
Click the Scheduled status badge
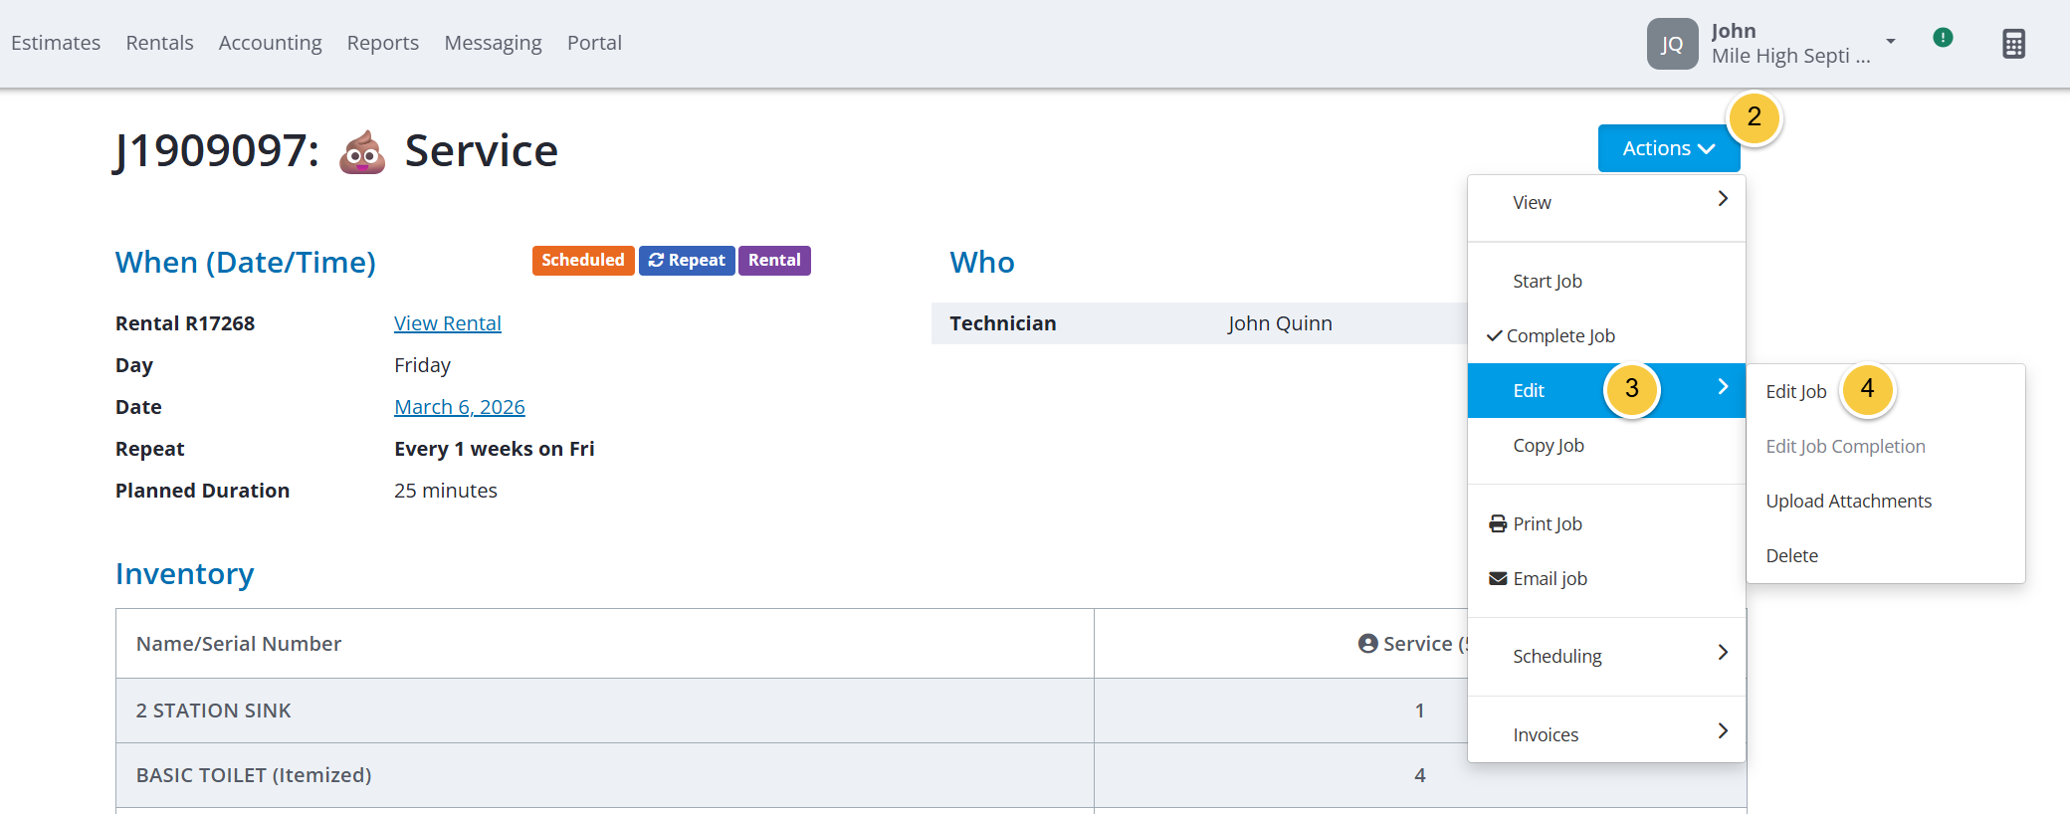tap(583, 261)
